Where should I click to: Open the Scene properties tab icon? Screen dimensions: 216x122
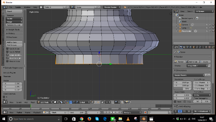(x=187, y=47)
